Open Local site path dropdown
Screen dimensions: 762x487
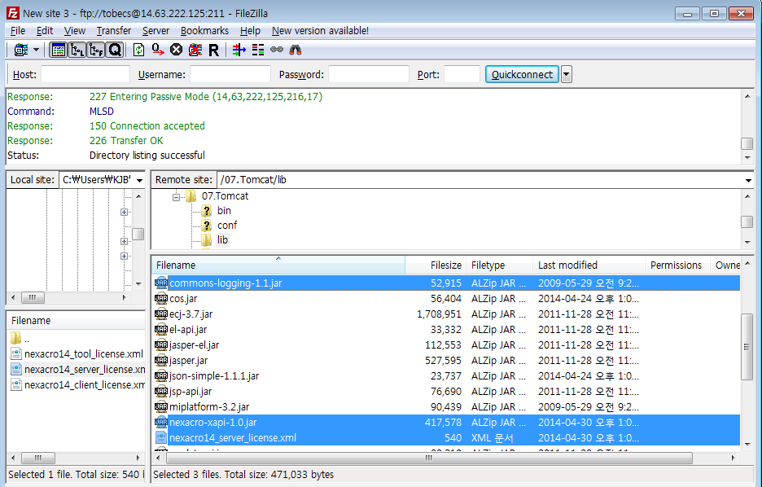pos(139,180)
